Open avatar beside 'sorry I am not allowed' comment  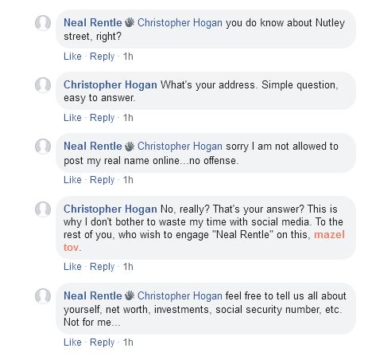(x=43, y=147)
